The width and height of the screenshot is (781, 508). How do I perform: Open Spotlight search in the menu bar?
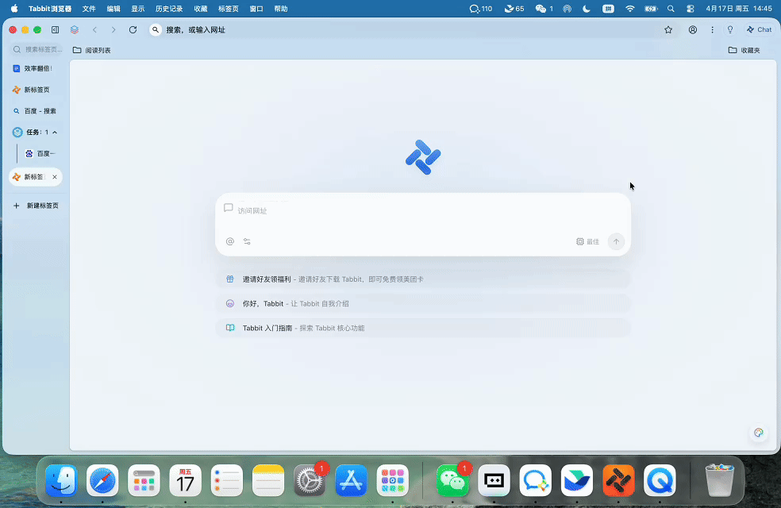(671, 9)
